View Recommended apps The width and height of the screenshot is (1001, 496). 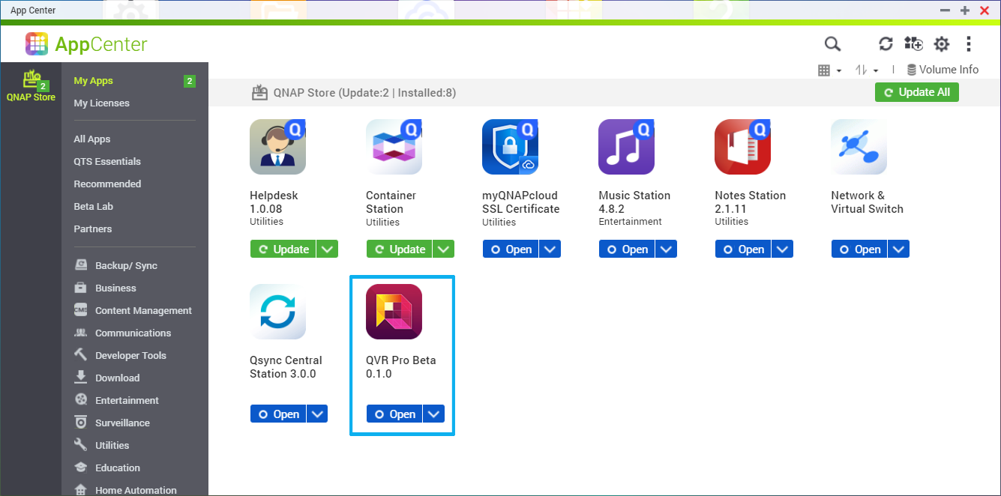pos(107,184)
